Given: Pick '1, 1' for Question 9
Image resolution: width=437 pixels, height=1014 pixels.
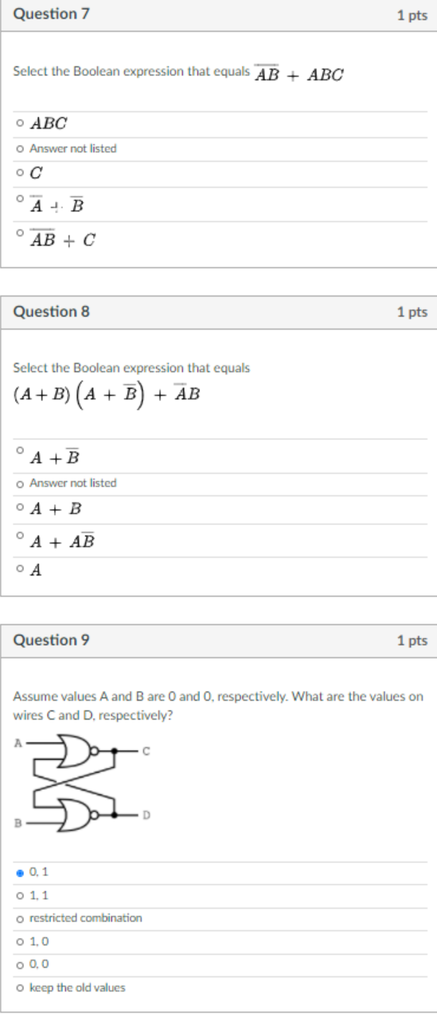Looking at the screenshot, I should pyautogui.click(x=21, y=894).
